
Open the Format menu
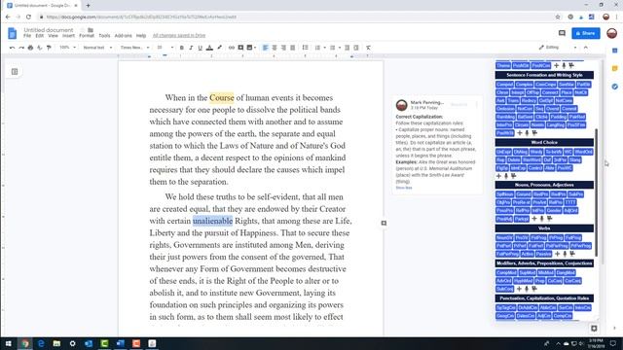87,36
